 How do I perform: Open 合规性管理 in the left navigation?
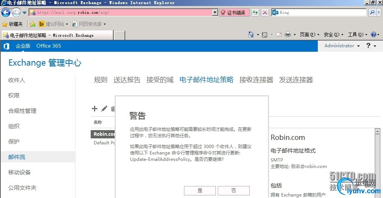click(22, 111)
